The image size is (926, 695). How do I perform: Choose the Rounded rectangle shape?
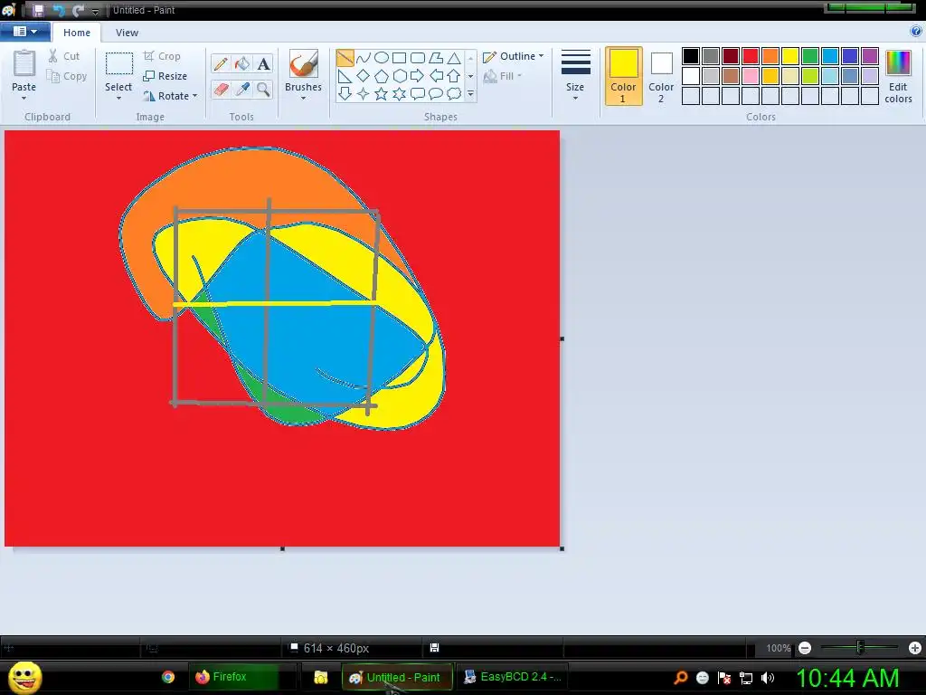click(418, 57)
